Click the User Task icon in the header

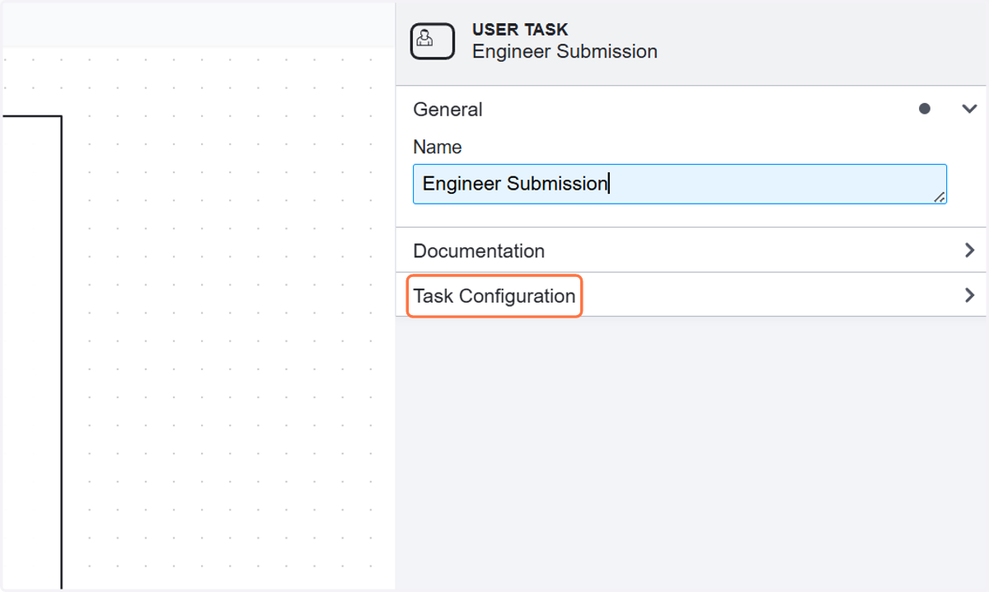[433, 41]
